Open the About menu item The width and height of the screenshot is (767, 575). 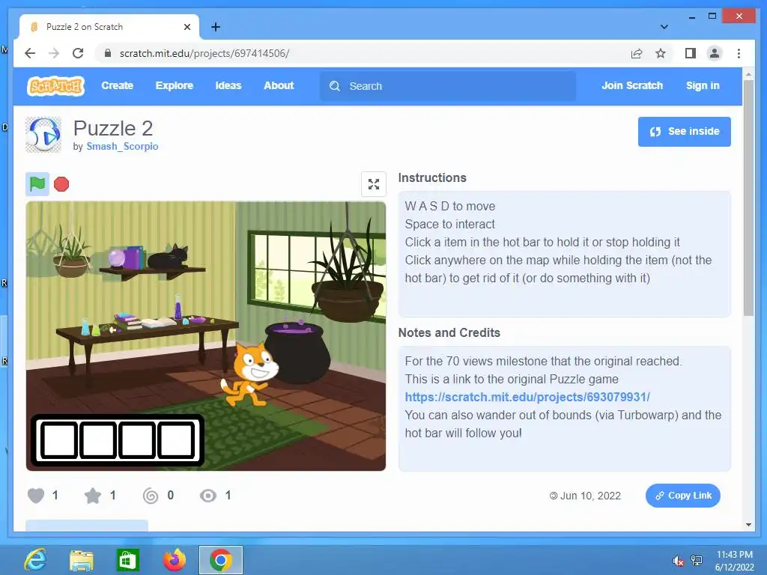click(279, 85)
